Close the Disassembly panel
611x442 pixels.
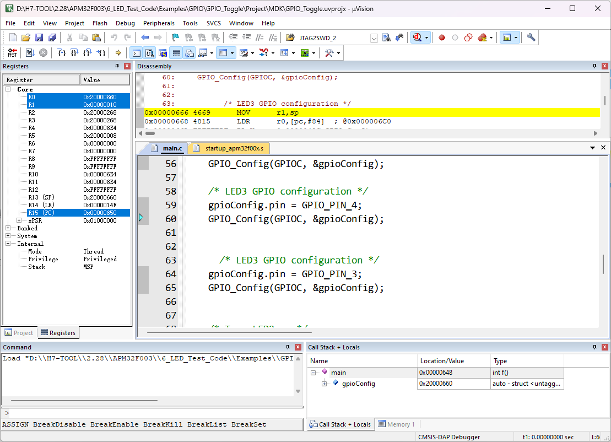pos(605,66)
